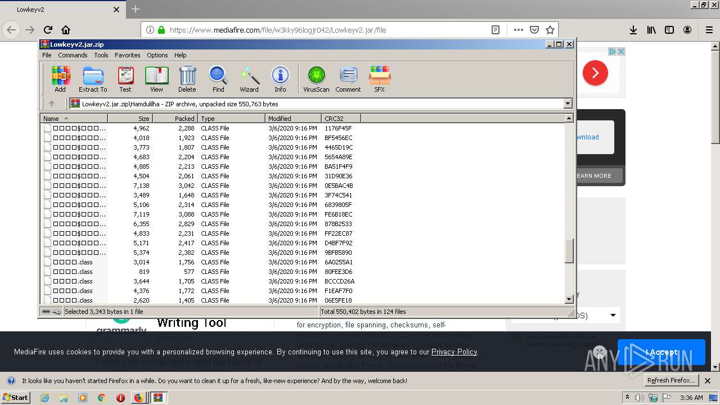
Task: Click the volume icon in system tray
Action: tap(640, 398)
